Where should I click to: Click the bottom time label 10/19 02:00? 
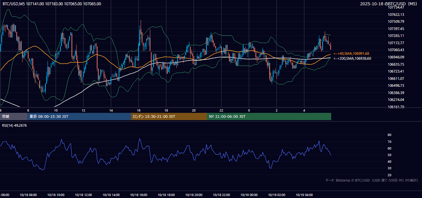point(277,195)
